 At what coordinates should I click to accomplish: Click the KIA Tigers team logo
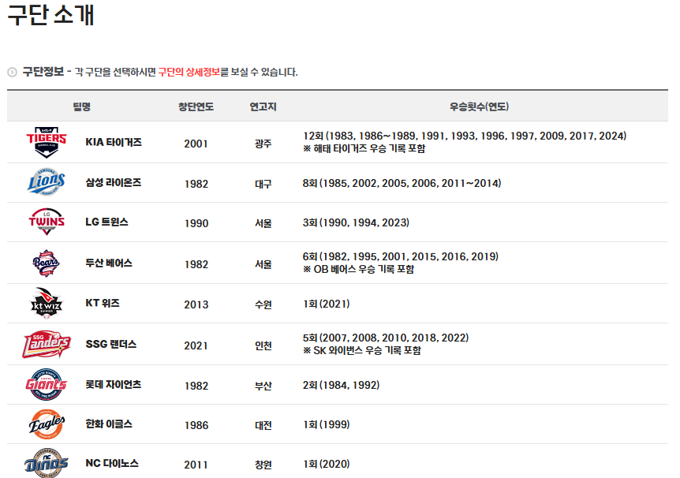click(x=46, y=144)
